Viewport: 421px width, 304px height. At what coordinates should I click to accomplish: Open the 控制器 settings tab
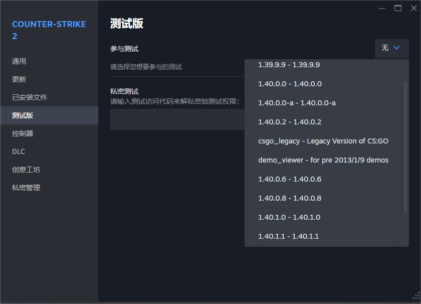(23, 133)
